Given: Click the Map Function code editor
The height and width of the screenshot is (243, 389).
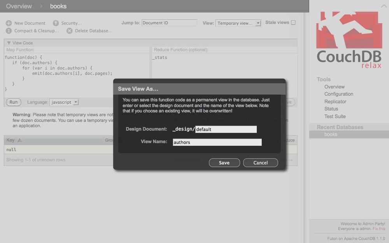Looking at the screenshot, I should 77,75.
